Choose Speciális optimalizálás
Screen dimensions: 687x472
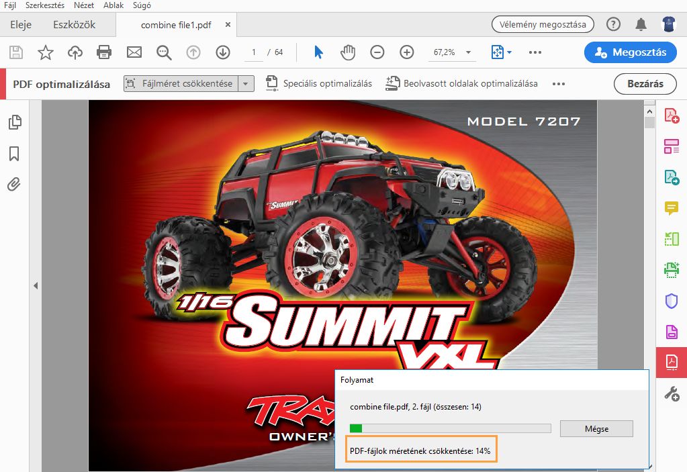point(319,84)
